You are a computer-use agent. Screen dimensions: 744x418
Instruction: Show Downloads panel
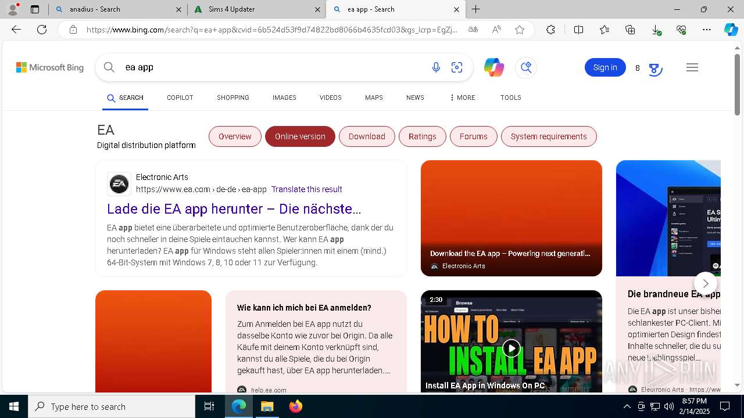point(656,30)
